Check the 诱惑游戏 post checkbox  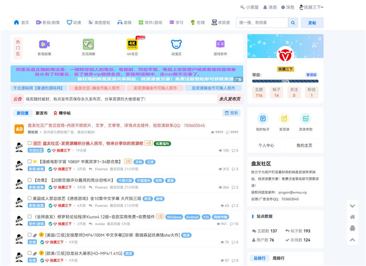coord(30,198)
